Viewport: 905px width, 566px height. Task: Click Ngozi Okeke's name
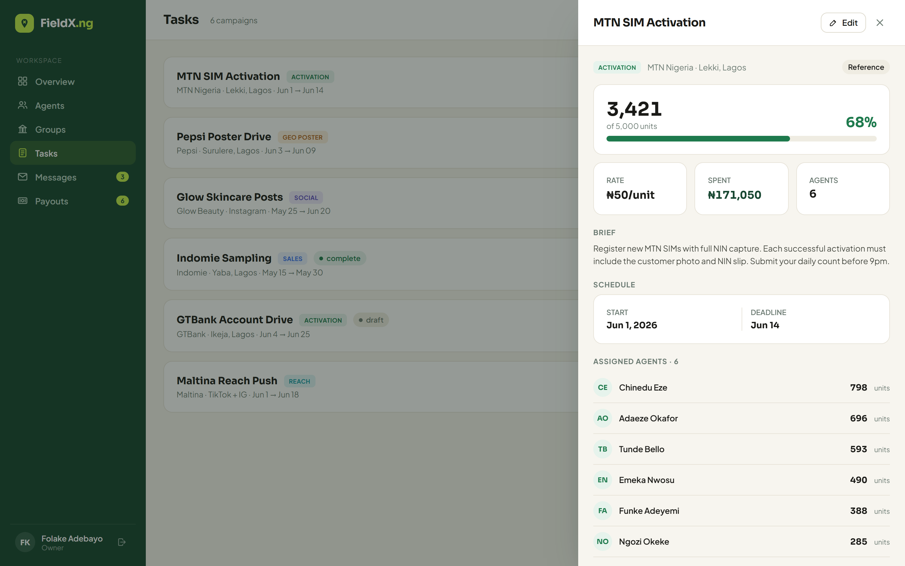point(644,541)
